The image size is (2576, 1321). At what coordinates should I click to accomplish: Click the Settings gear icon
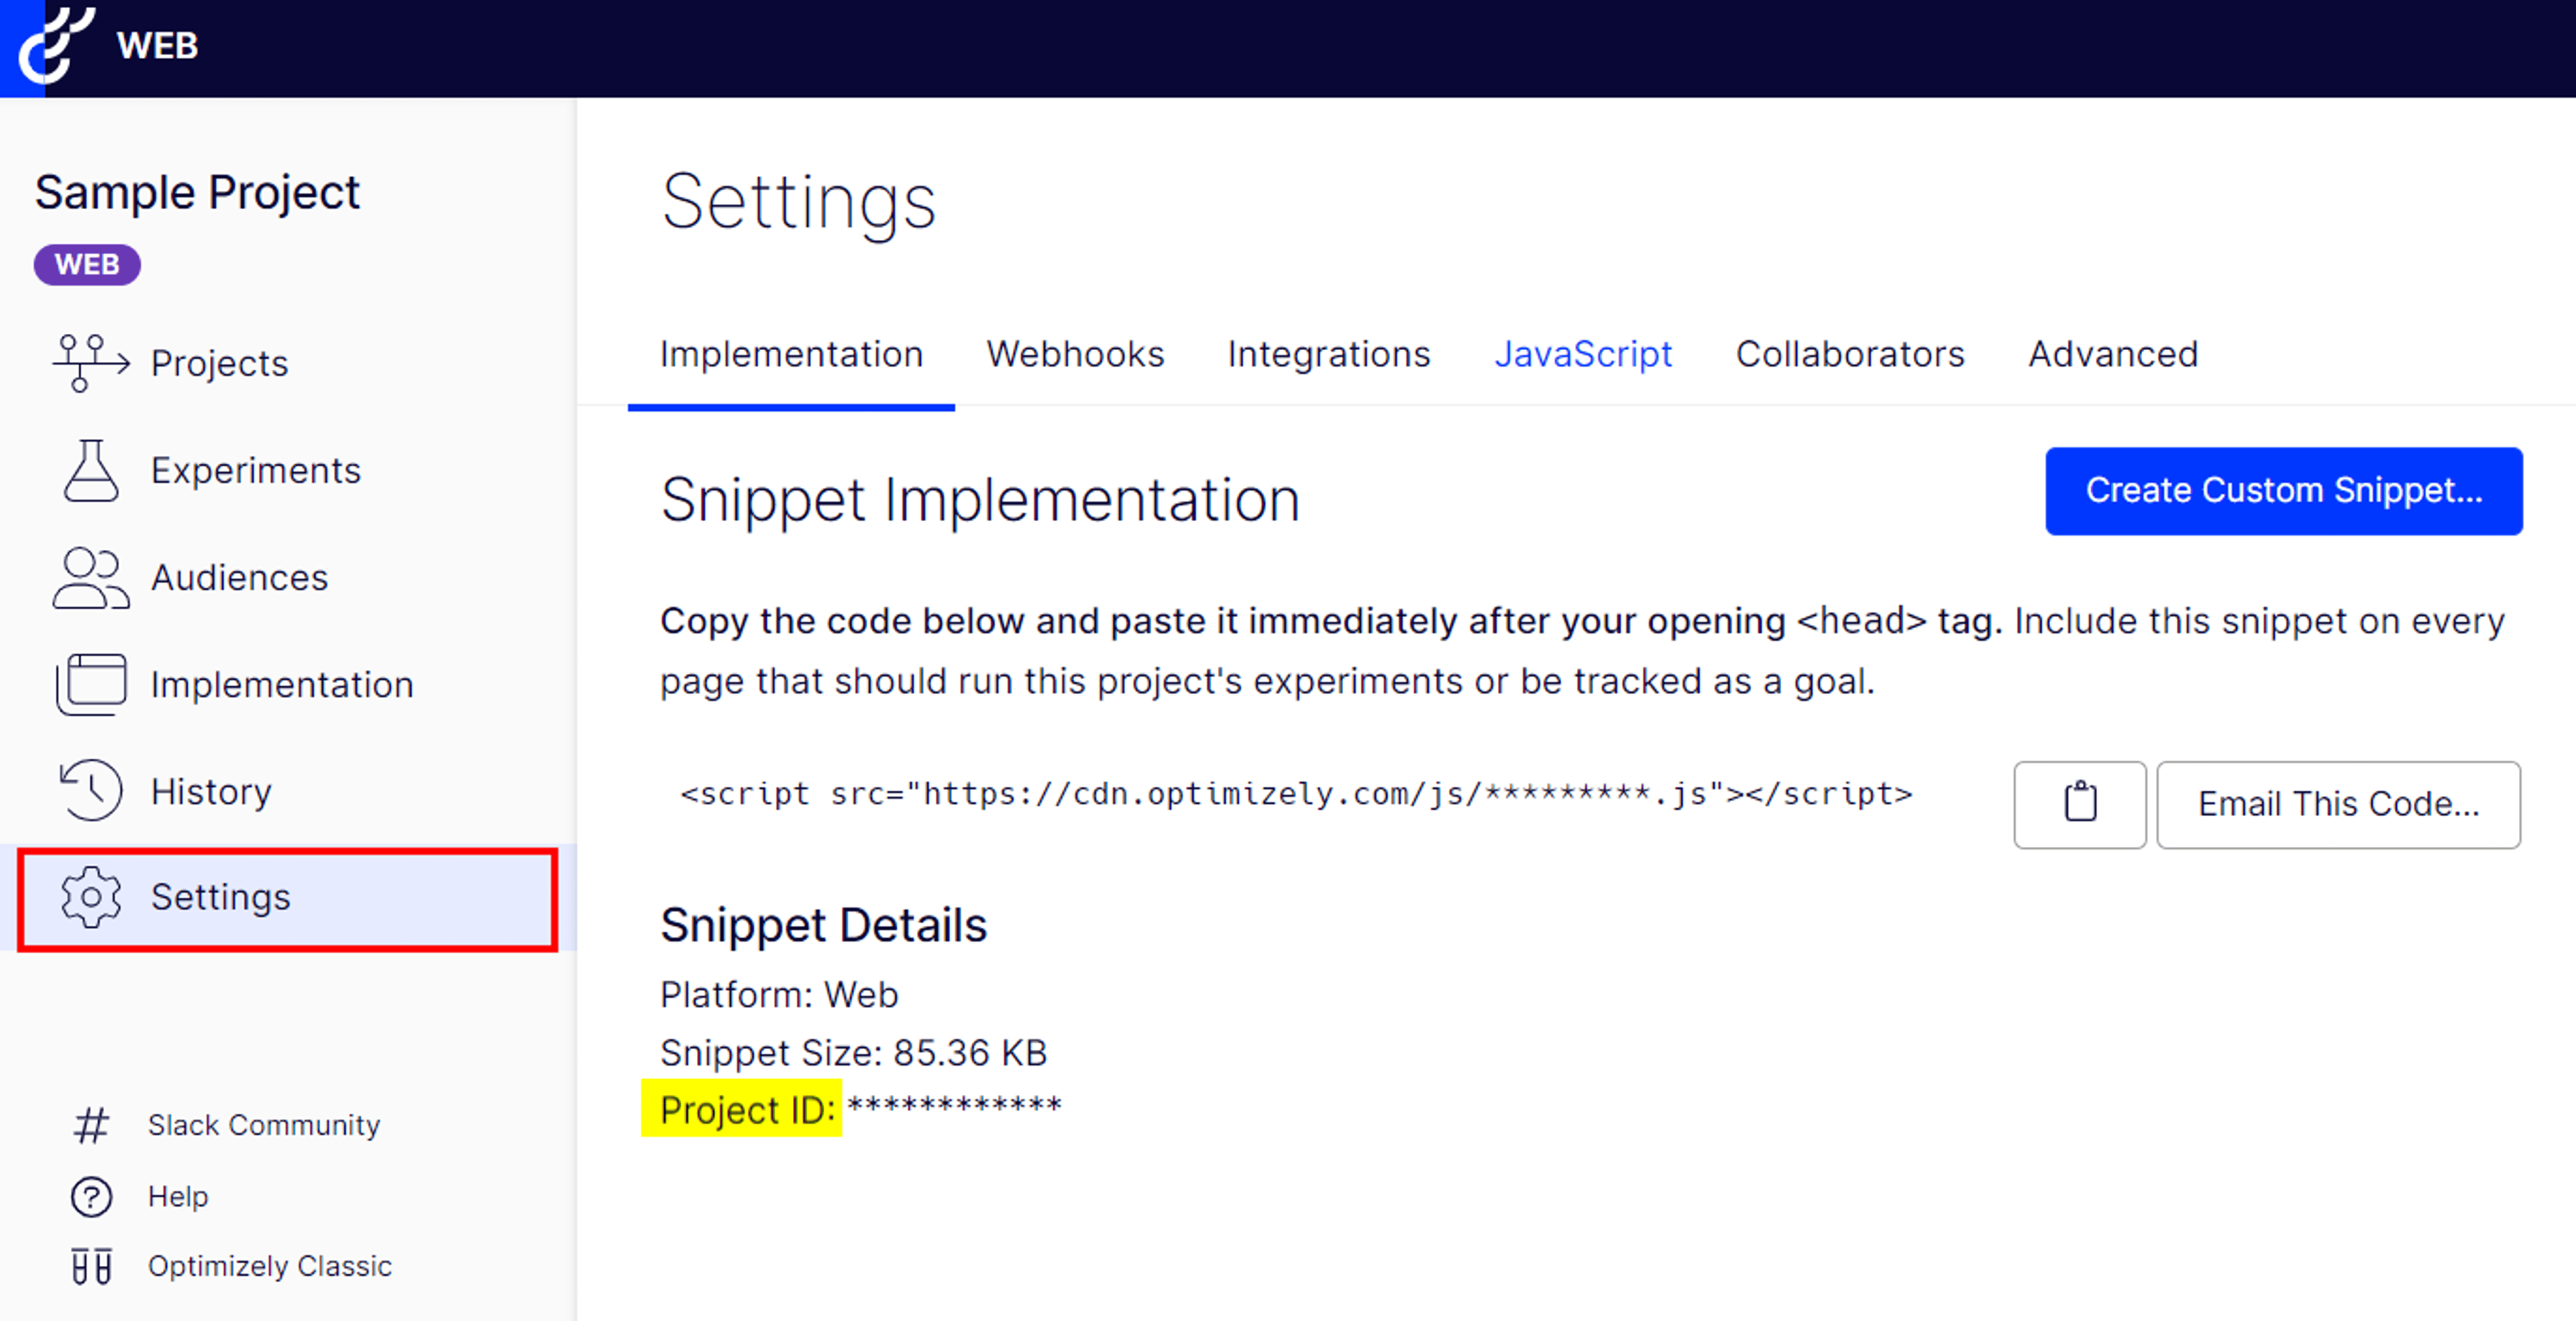[x=91, y=897]
